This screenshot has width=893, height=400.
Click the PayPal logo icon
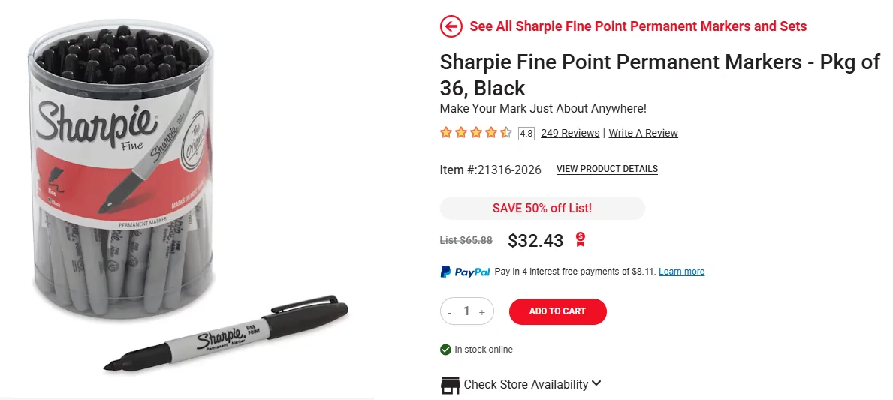[x=465, y=272]
